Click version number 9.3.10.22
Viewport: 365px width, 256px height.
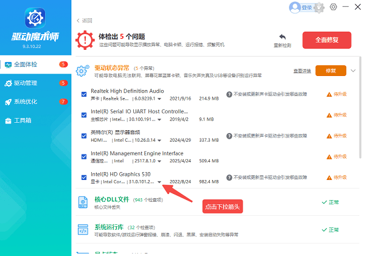click(32, 46)
